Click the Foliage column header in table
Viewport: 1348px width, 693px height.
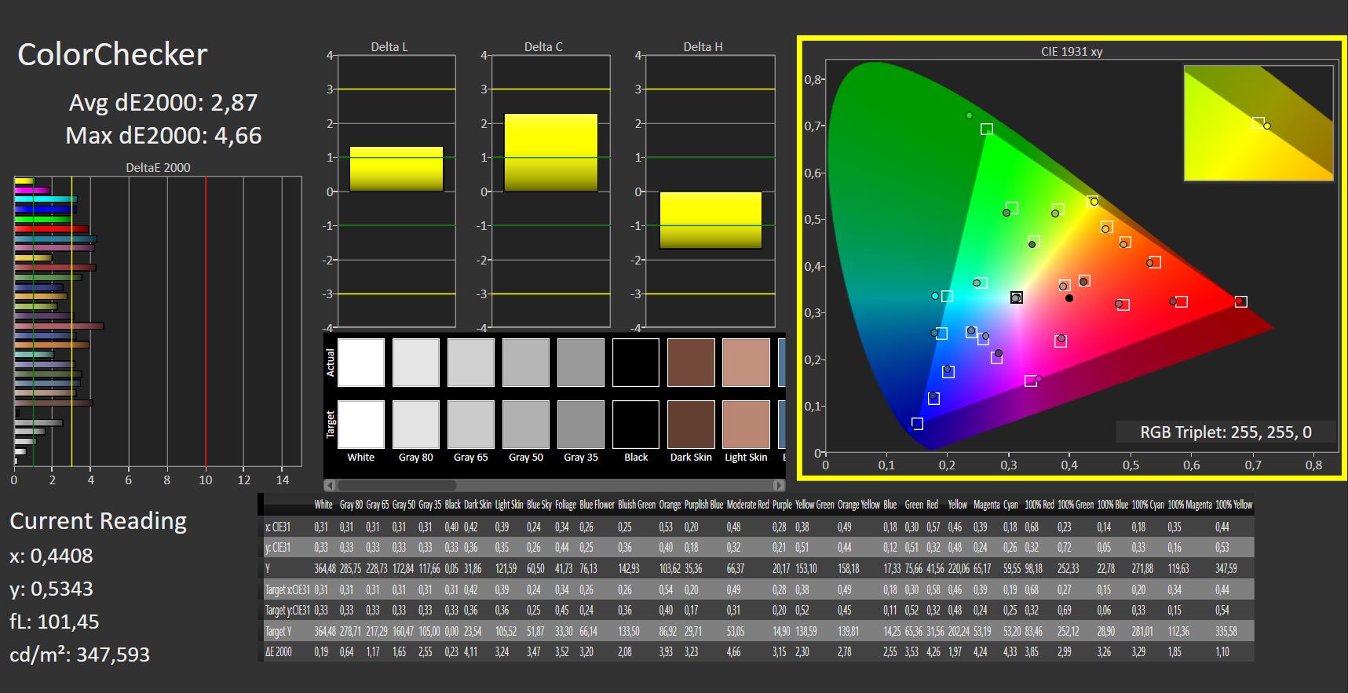coord(565,505)
